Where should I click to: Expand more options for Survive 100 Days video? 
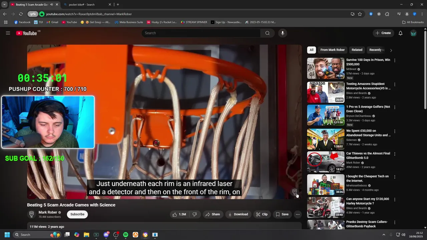(x=395, y=60)
